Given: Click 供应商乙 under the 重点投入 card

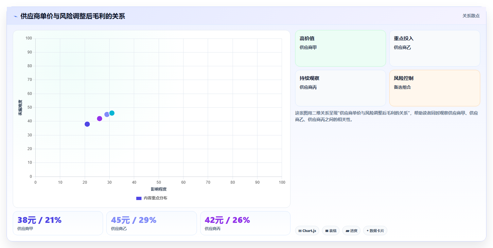Looking at the screenshot, I should pyautogui.click(x=402, y=47).
